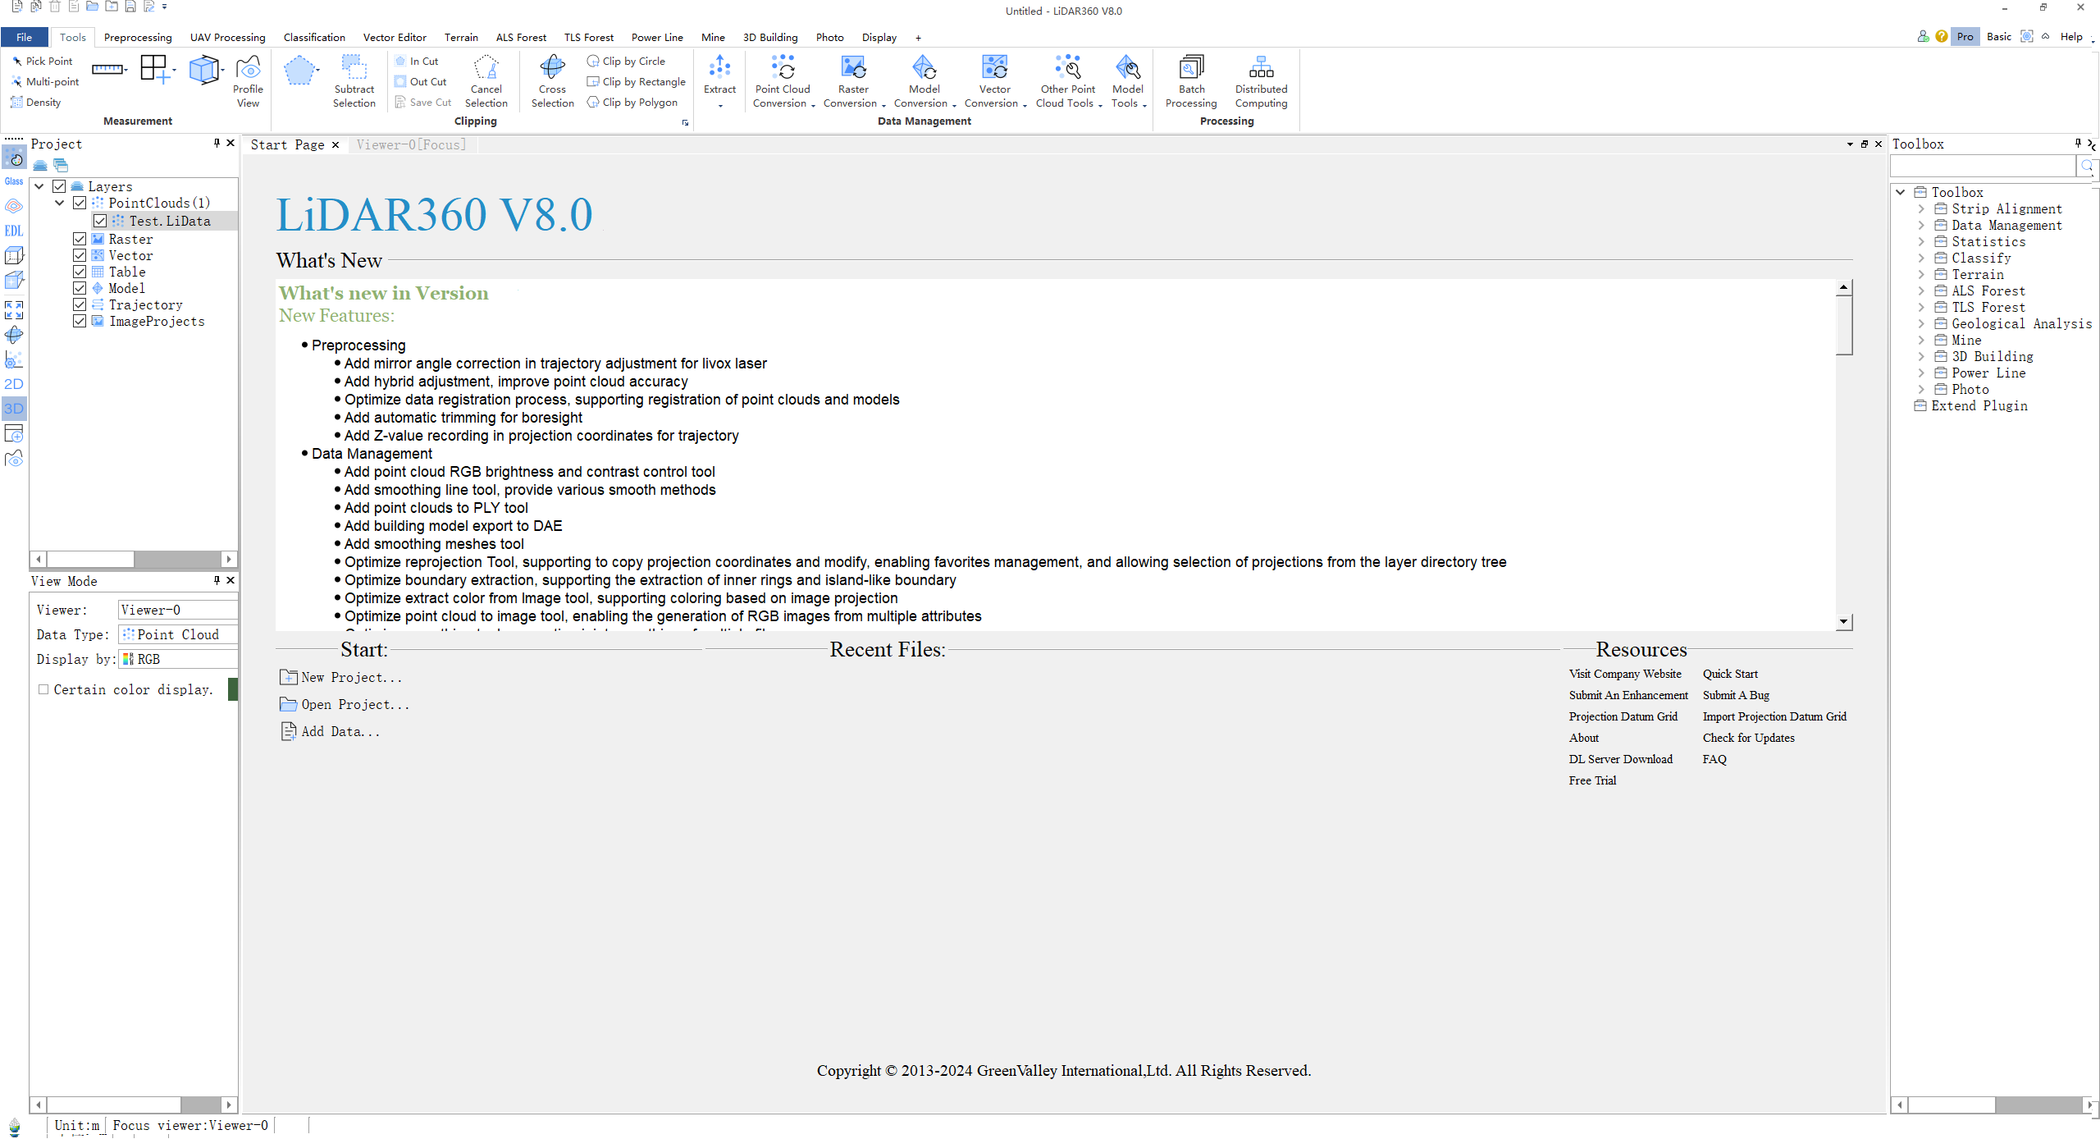This screenshot has width=2100, height=1139.
Task: Toggle the Model layer checkbox
Action: (x=80, y=288)
